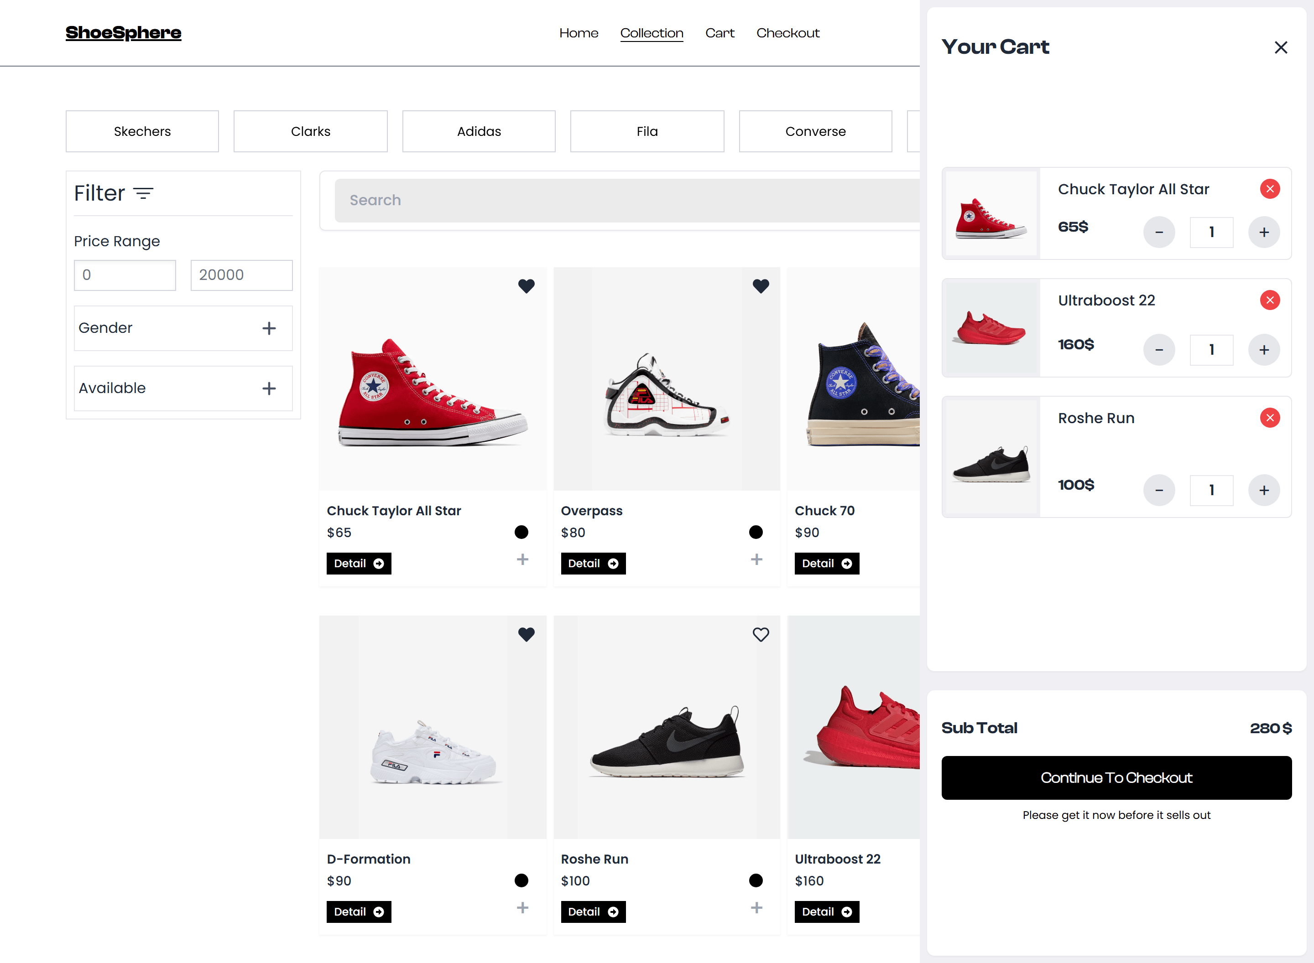Screen dimensions: 1314x963
Task: Click the minimum price field
Action: coord(125,275)
